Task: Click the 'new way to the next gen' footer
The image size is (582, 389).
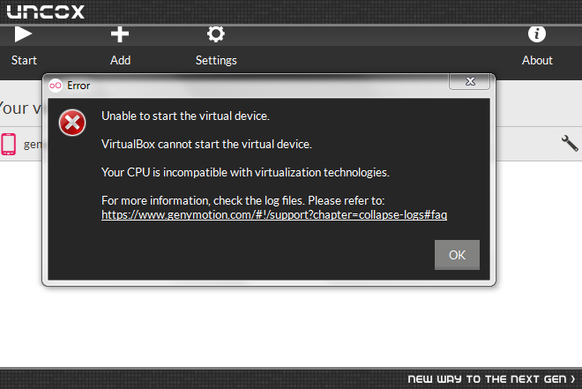Action: [487, 379]
